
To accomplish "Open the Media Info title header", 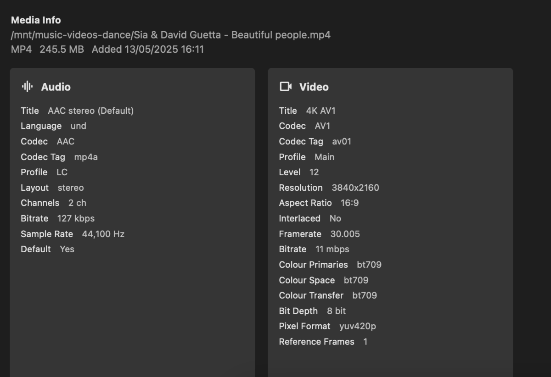I will 35,20.
